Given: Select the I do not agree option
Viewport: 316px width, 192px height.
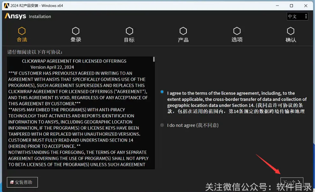Looking at the screenshot, I should [x=162, y=125].
